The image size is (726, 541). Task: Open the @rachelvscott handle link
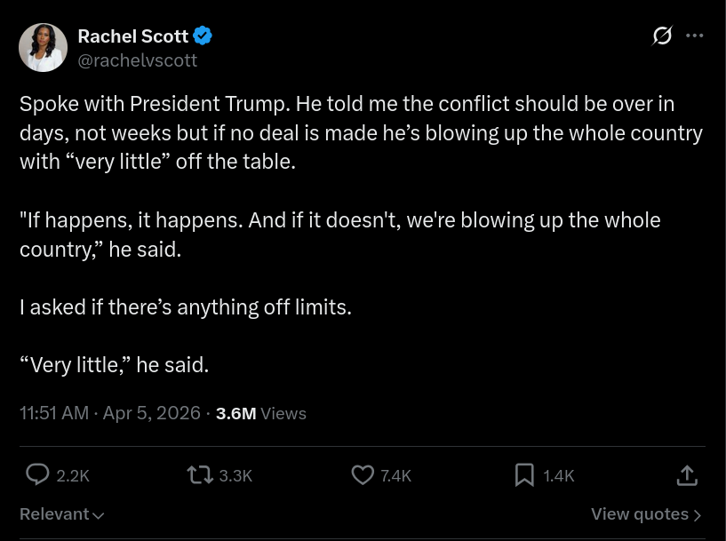(x=137, y=60)
